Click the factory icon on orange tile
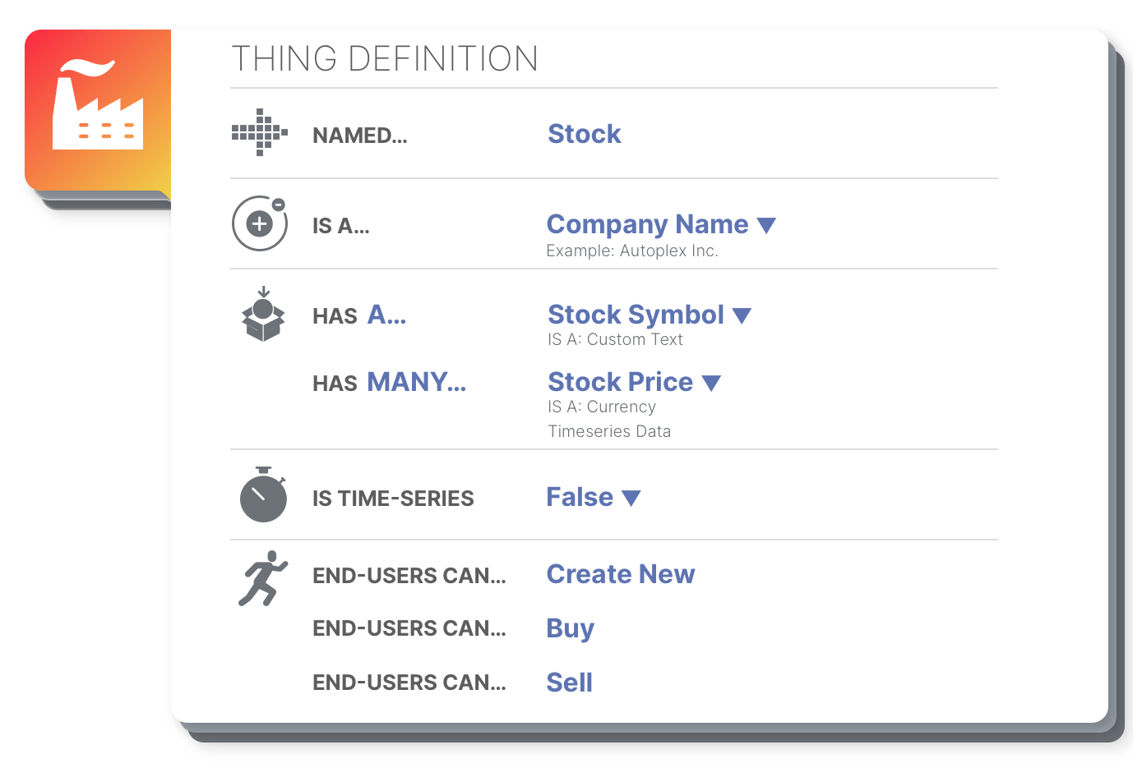Viewport: 1133px width, 777px height. [x=98, y=104]
